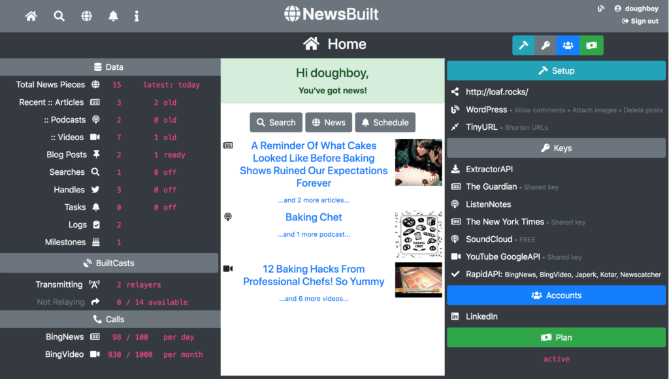Click pushpin icon beside Blog Posts
The height and width of the screenshot is (379, 669).
click(97, 155)
